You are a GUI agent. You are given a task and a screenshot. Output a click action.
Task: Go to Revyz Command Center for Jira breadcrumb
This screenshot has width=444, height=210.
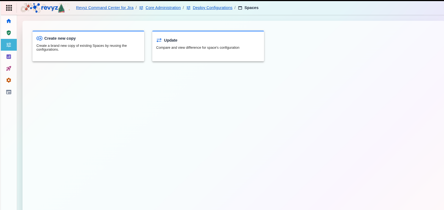click(105, 8)
